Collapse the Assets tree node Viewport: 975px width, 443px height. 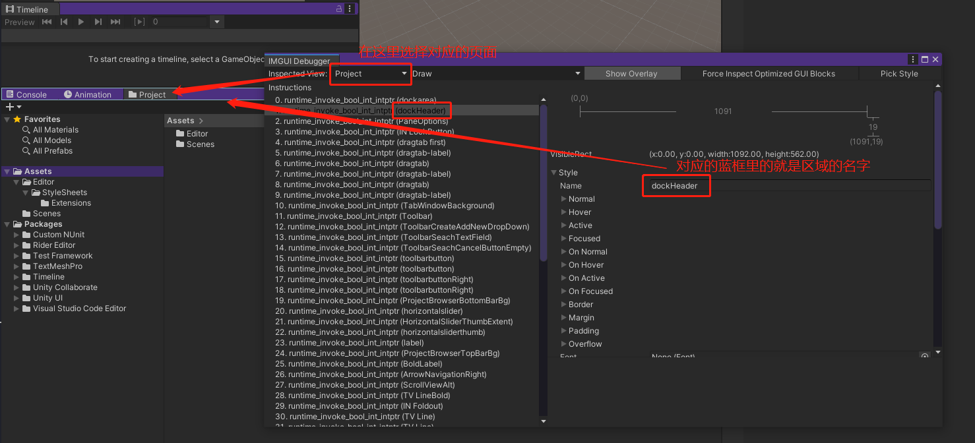coord(7,171)
